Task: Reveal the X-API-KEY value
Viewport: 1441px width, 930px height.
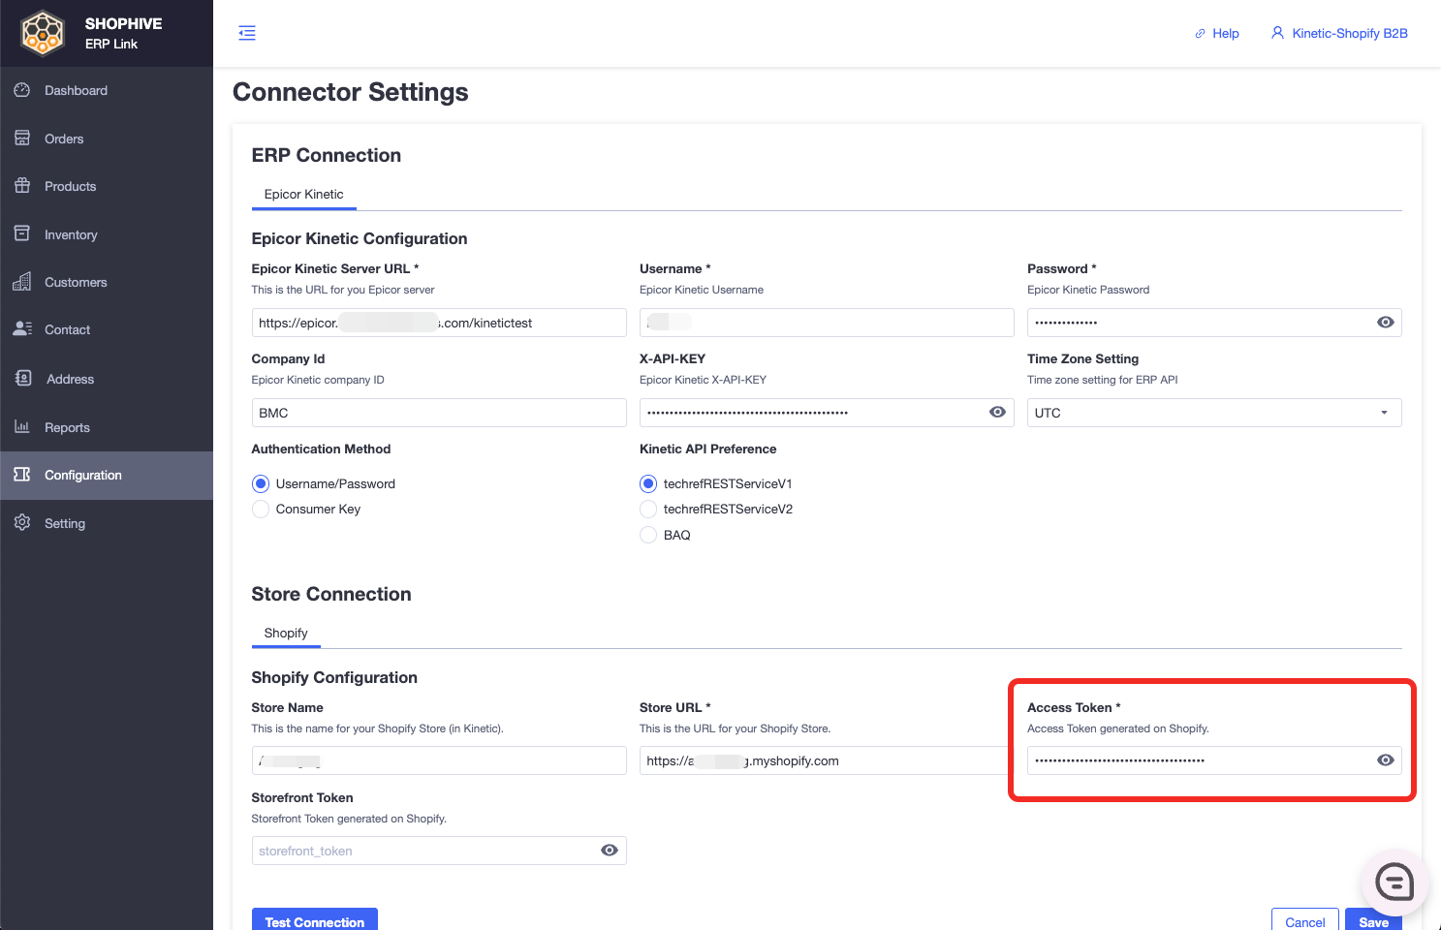Action: click(x=997, y=413)
